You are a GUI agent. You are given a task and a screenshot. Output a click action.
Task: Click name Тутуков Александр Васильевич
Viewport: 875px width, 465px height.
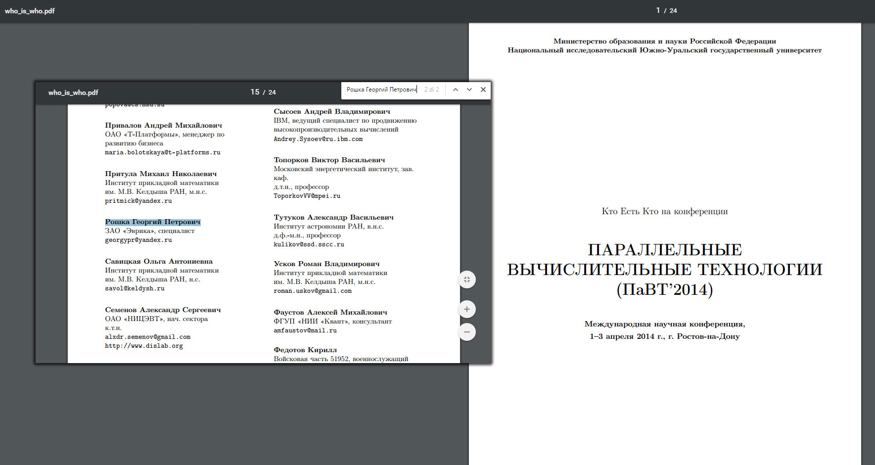pyautogui.click(x=334, y=217)
